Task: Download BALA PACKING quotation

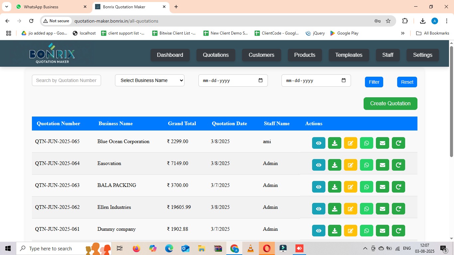Action: [x=335, y=187]
